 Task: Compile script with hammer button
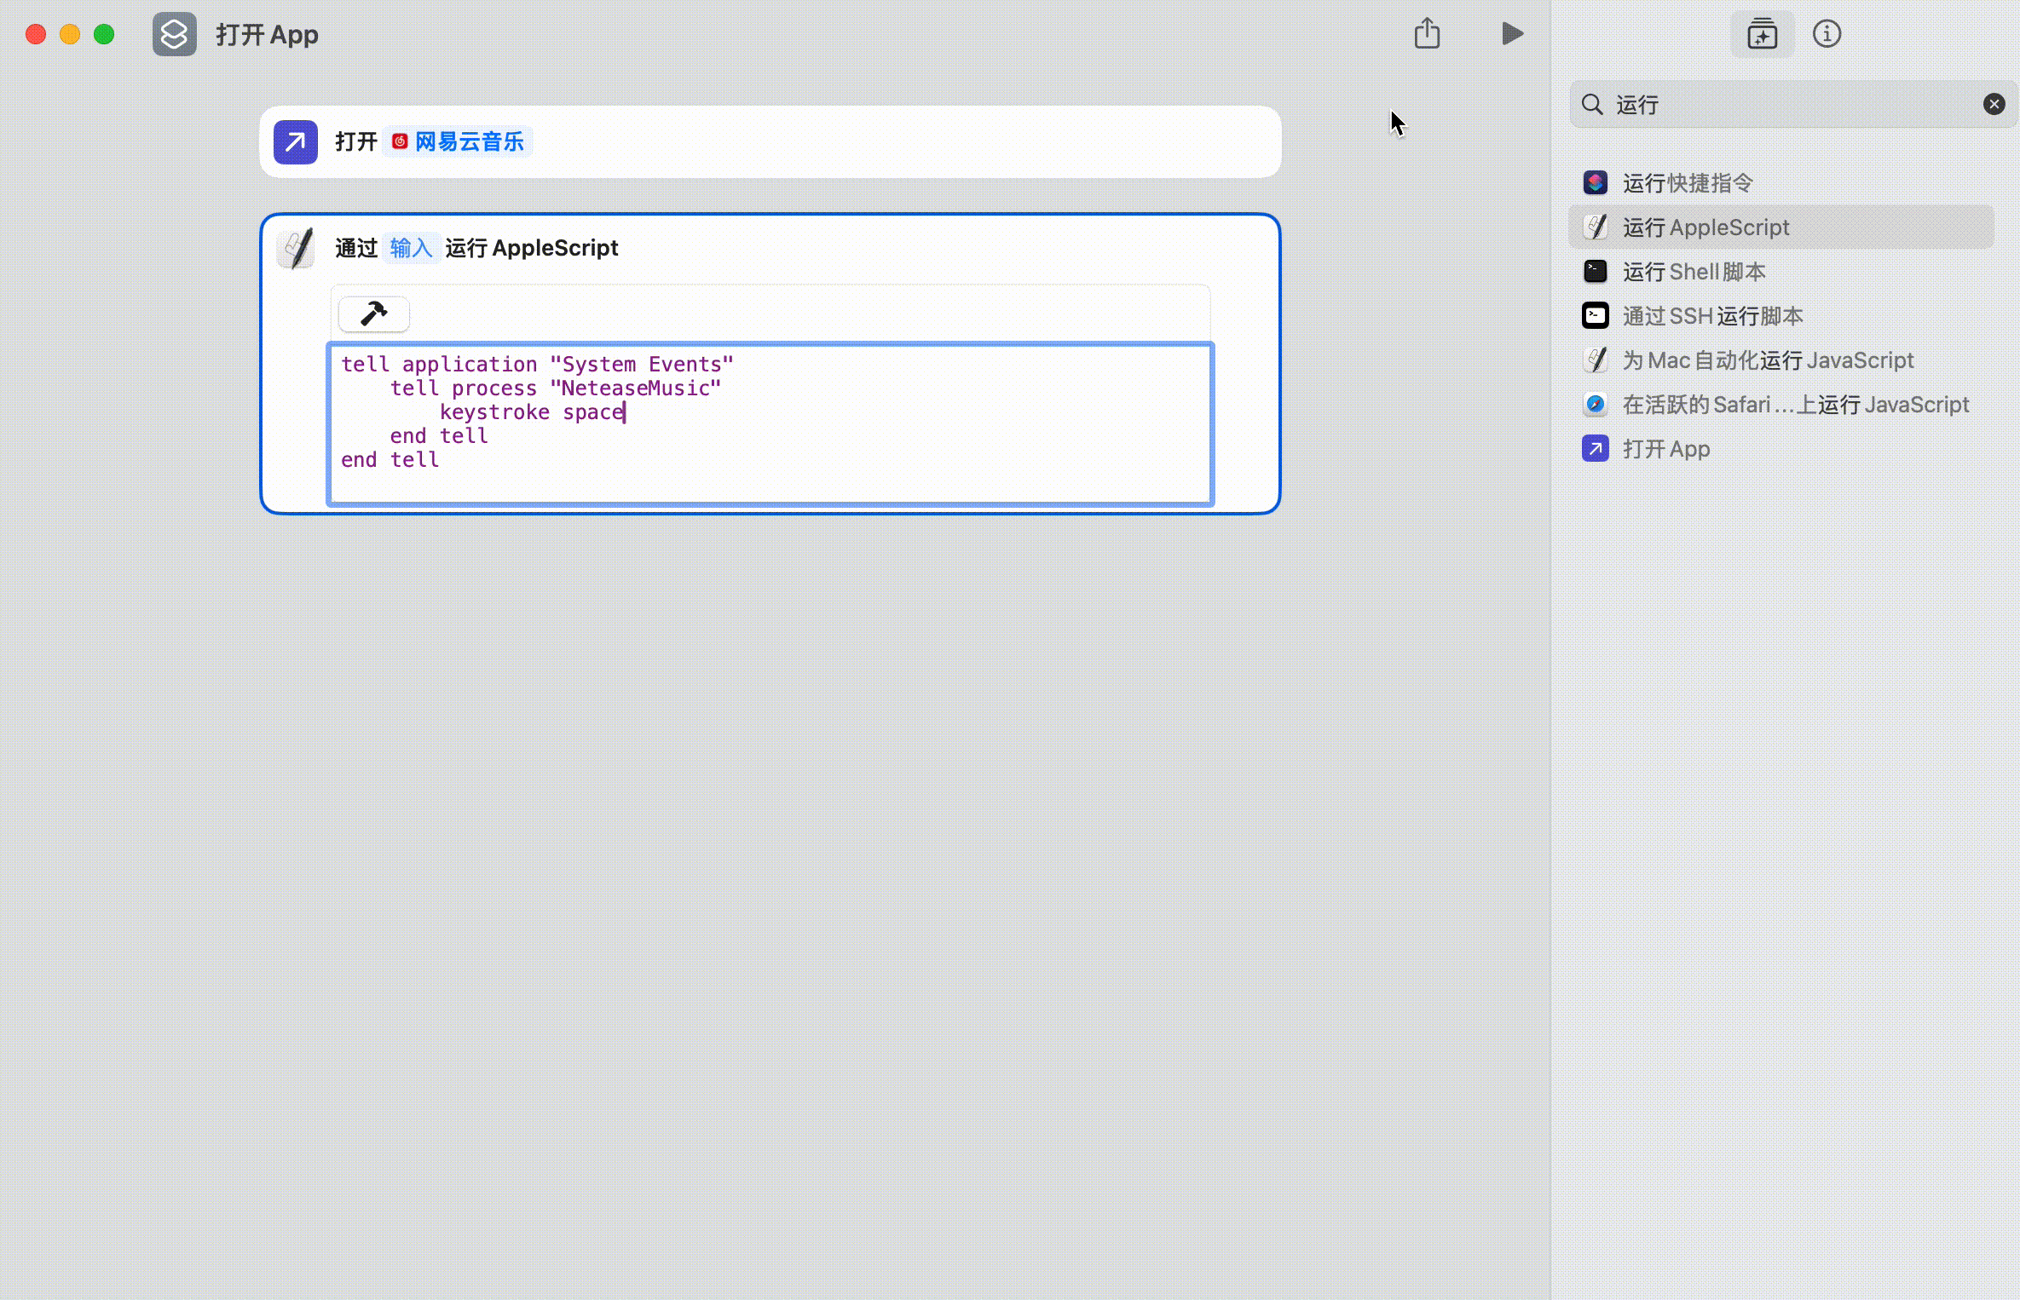373,313
